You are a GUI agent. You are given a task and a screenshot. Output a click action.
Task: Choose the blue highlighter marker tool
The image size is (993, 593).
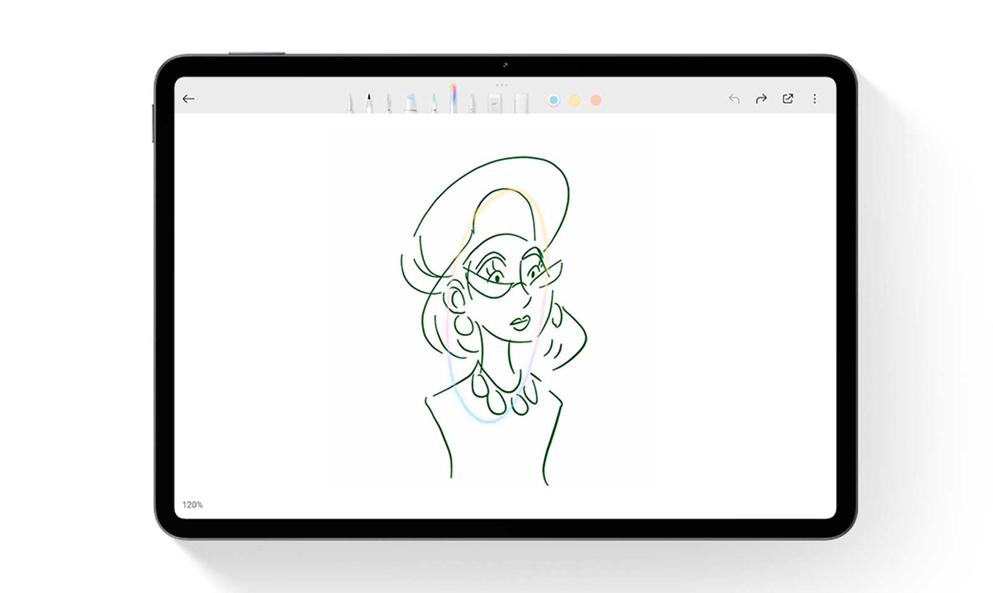pos(410,103)
